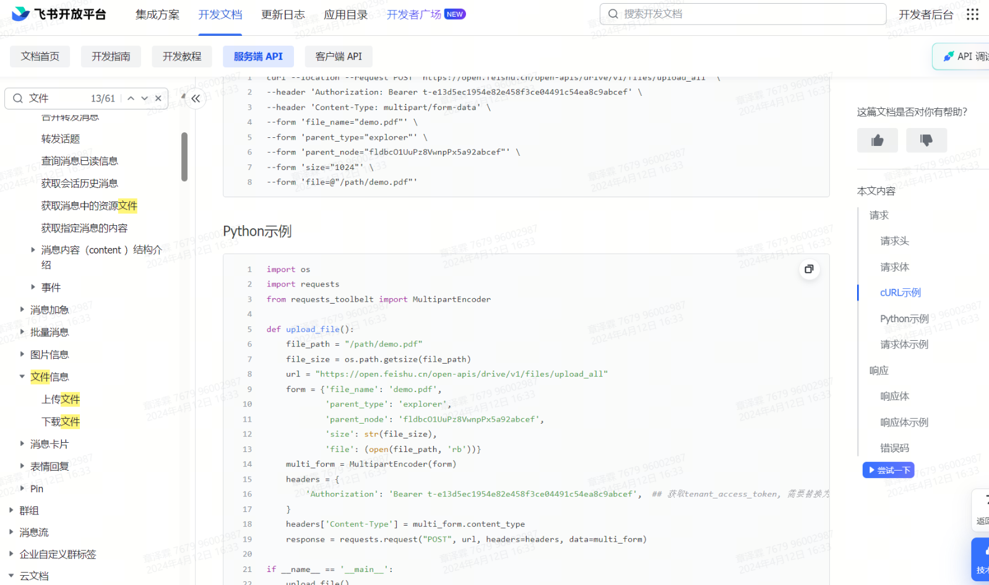989x585 pixels.
Task: Jump to 请求体 in table of contents
Action: click(x=894, y=267)
